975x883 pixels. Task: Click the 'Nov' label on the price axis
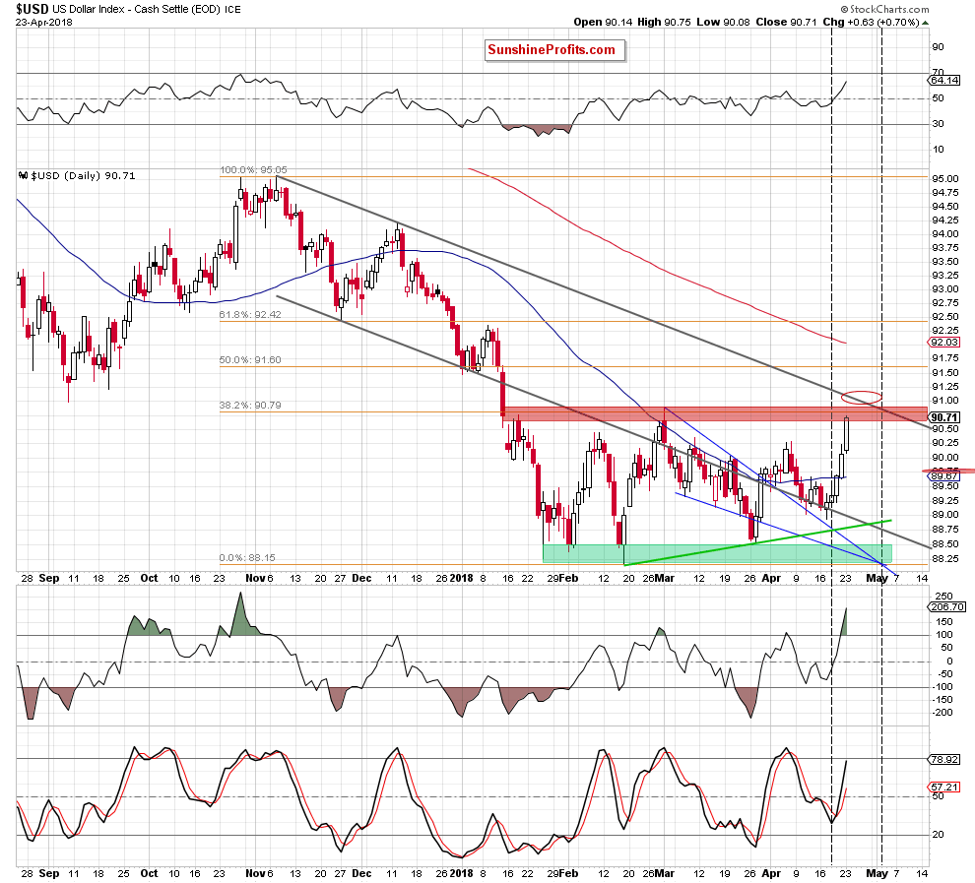(255, 578)
